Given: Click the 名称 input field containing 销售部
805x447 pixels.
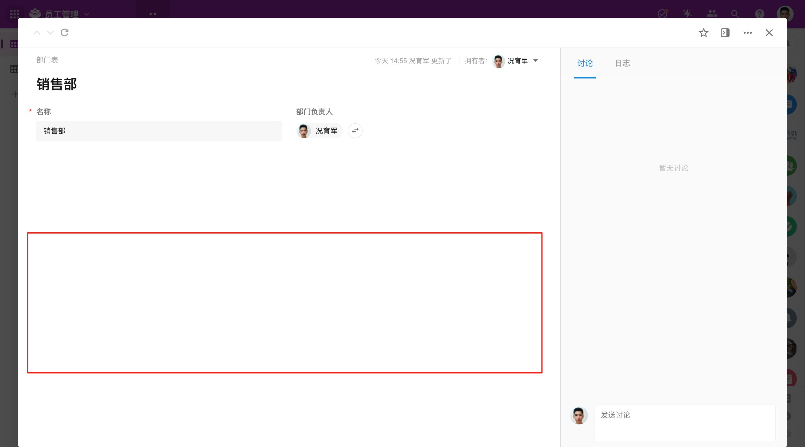Looking at the screenshot, I should 159,131.
